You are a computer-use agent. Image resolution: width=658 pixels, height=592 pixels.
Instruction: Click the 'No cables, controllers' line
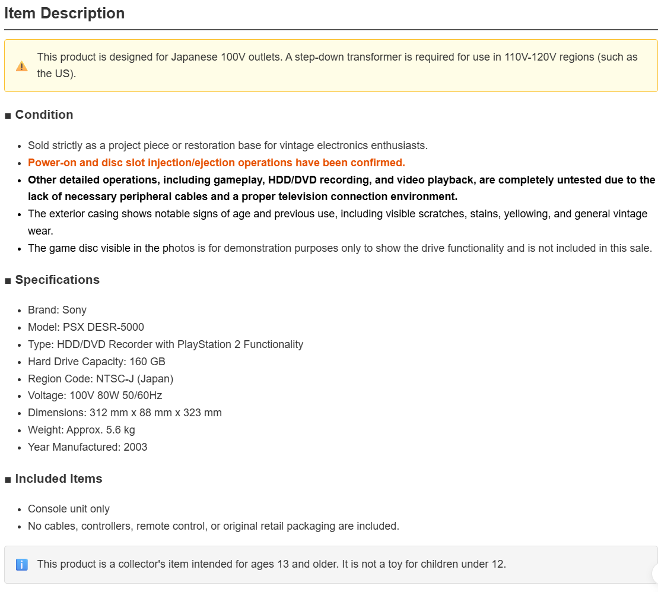click(214, 526)
